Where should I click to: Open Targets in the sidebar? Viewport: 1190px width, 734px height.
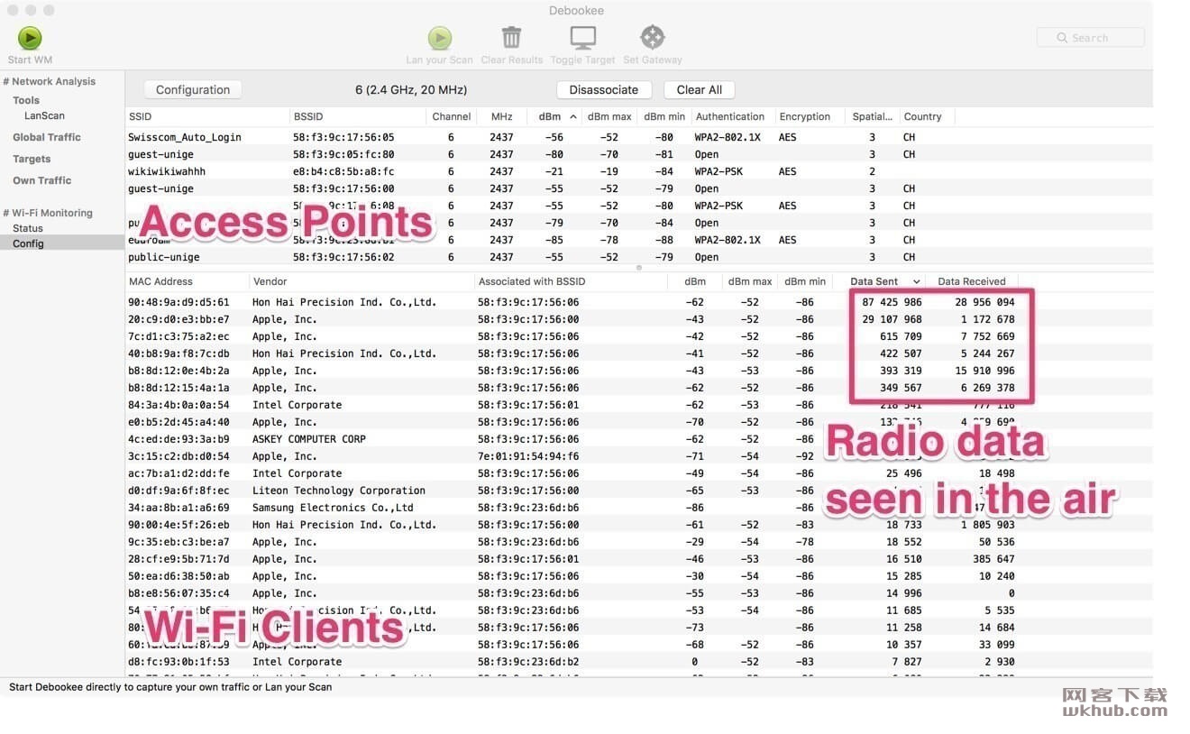tap(32, 159)
